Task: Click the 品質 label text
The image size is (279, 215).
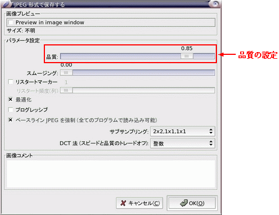Action: [x=52, y=57]
